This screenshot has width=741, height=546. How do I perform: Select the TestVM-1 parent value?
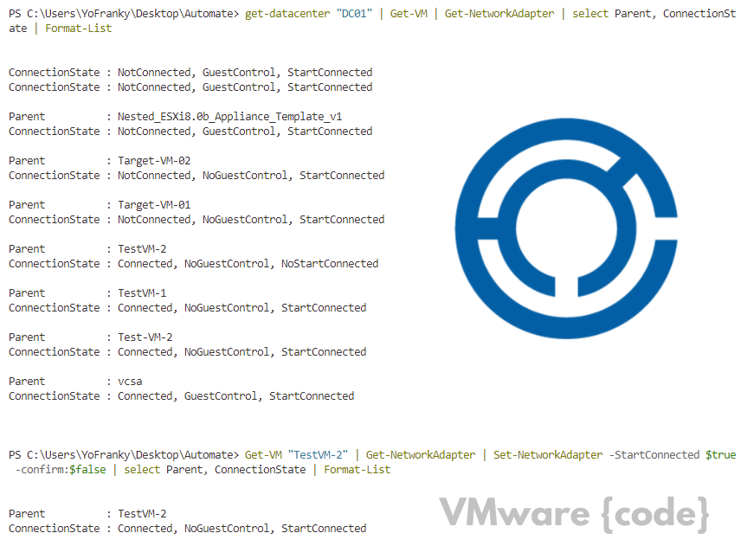tap(142, 292)
